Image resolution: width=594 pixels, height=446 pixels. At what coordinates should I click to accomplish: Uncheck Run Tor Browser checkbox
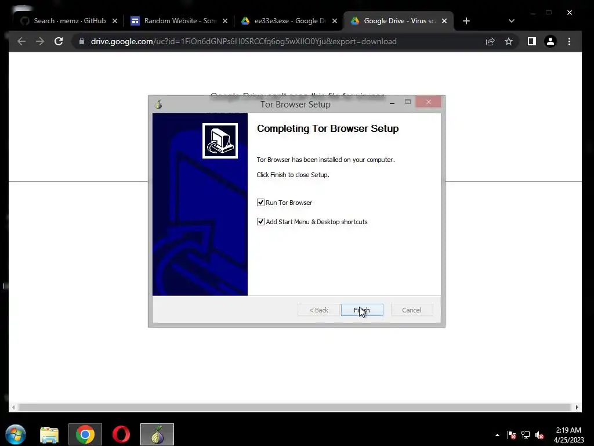(x=260, y=203)
